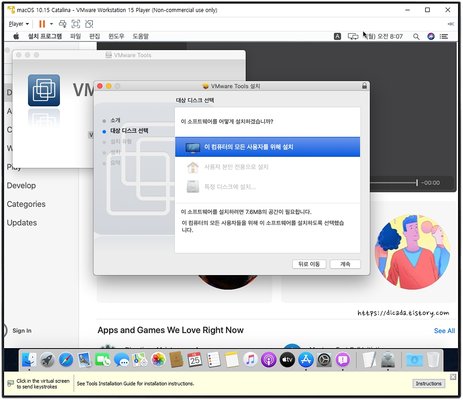Click the screen mirroring display icon
Image resolution: width=463 pixels, height=400 pixels.
pos(353,37)
